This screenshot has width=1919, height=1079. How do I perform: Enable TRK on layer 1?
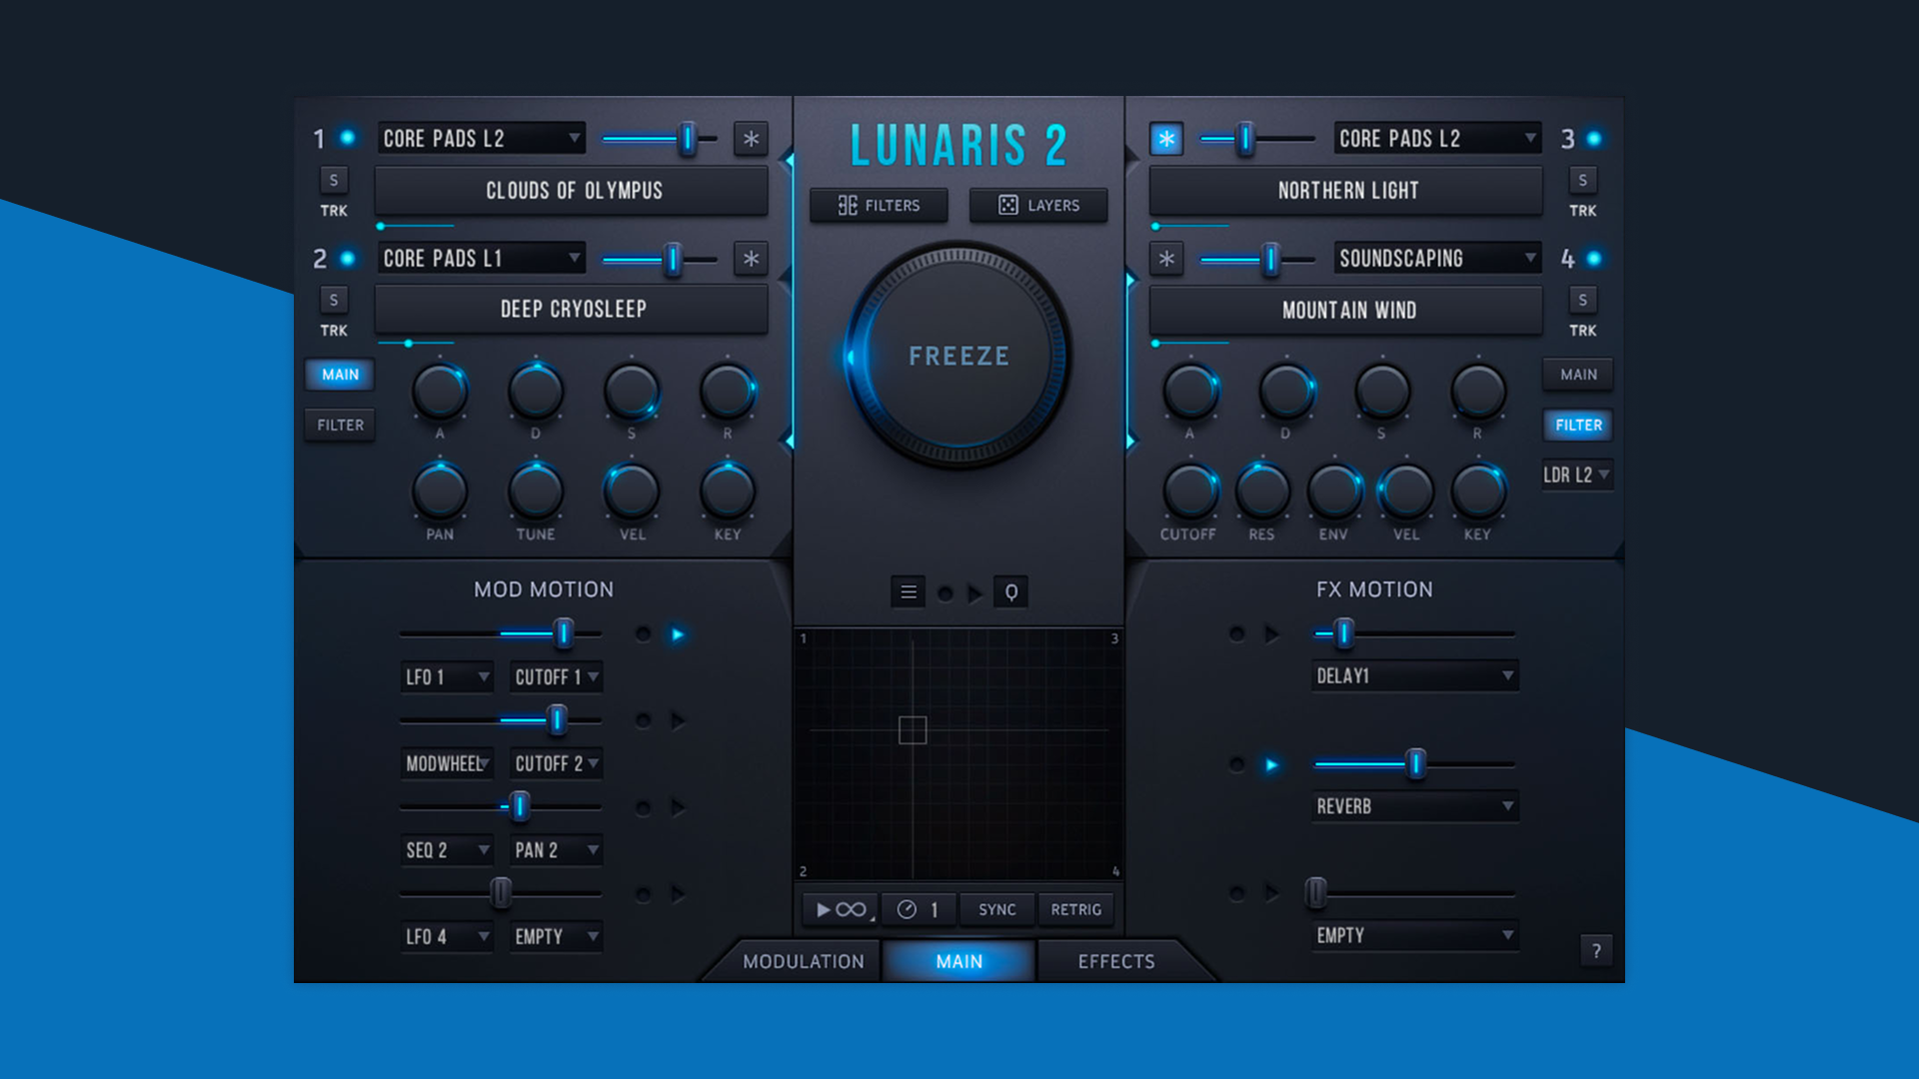[x=333, y=211]
